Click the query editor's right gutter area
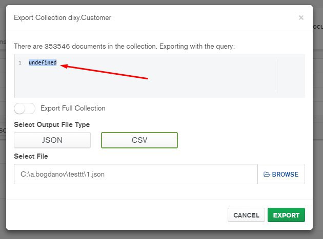323x239 pixels. tap(290, 76)
